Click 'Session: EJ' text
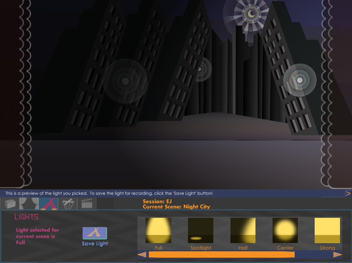This screenshot has width=352, height=263. tap(157, 202)
